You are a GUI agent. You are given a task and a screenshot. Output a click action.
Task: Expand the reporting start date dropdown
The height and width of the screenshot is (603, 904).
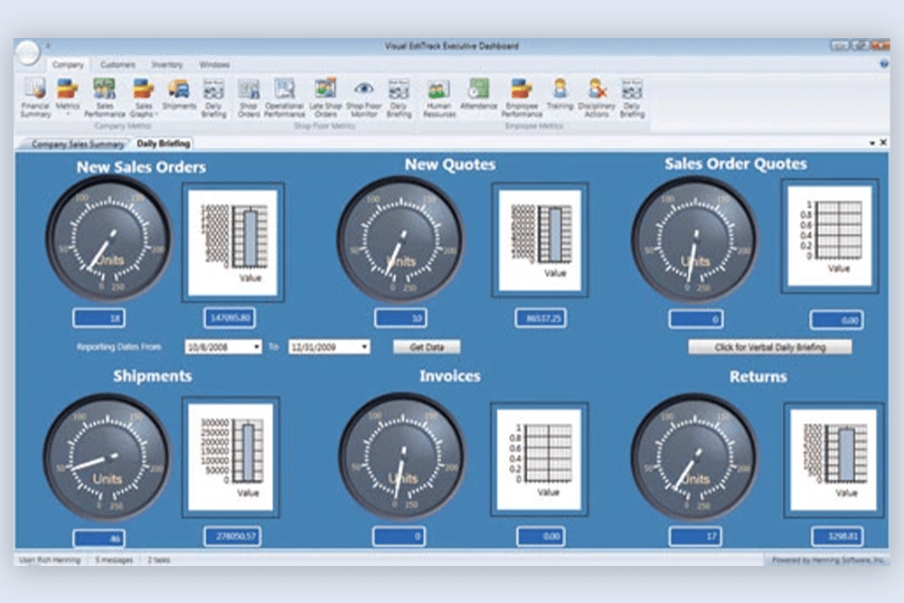point(257,346)
